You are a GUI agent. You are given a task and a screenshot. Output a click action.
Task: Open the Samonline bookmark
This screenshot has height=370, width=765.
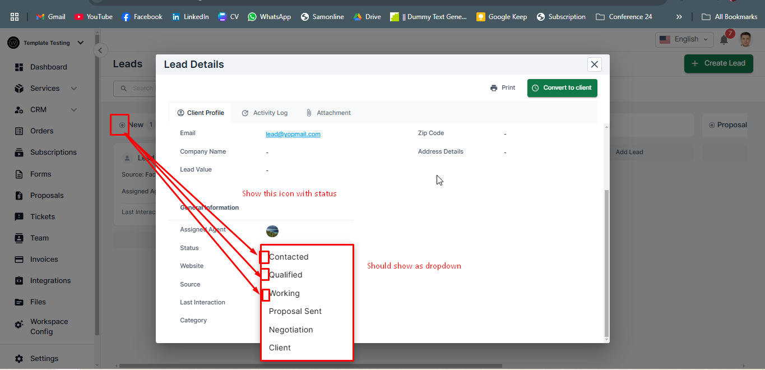(322, 17)
